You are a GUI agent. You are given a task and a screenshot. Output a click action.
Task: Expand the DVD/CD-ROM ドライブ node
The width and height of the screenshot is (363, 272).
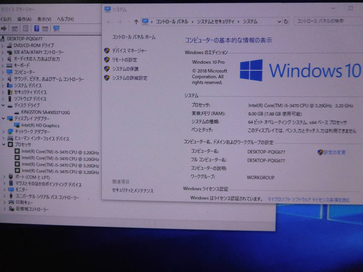click(2, 45)
